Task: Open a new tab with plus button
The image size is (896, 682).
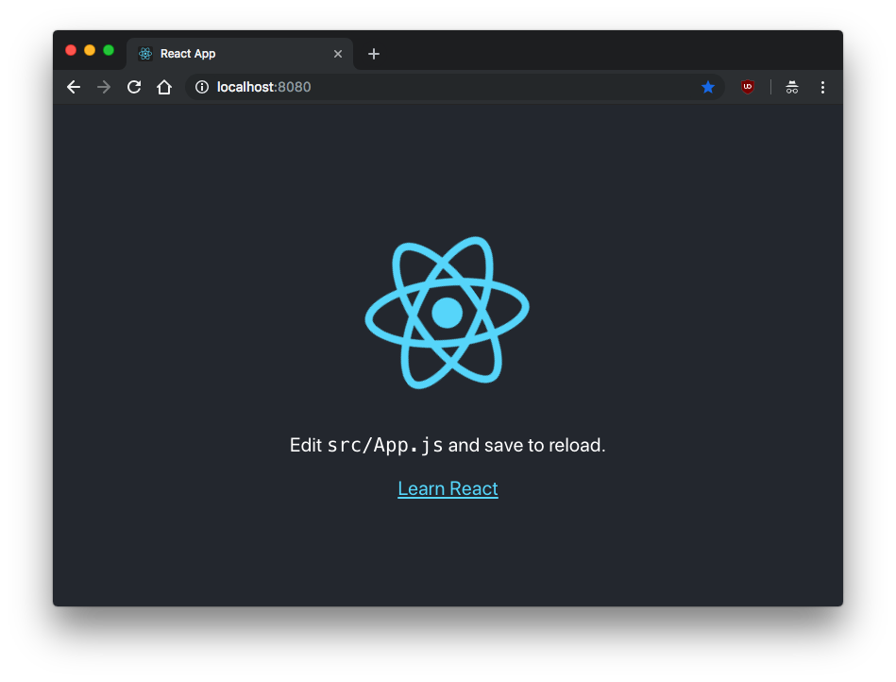Action: (374, 54)
